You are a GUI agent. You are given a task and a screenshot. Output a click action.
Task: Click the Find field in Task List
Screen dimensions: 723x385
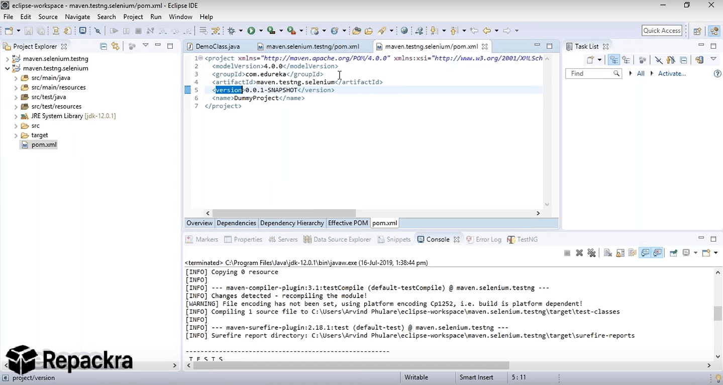tap(594, 74)
